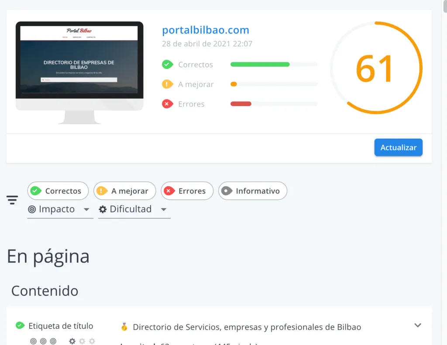Toggle the A mejorar filter chip
Image resolution: width=447 pixels, height=345 pixels.
point(124,191)
